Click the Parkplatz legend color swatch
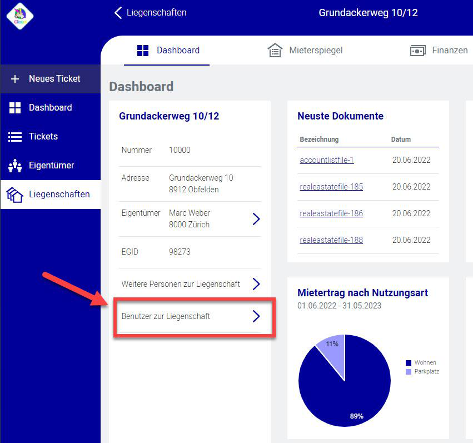 (409, 372)
